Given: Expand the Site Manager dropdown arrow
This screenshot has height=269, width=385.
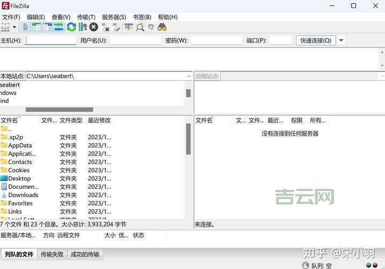Looking at the screenshot, I should pyautogui.click(x=14, y=27).
